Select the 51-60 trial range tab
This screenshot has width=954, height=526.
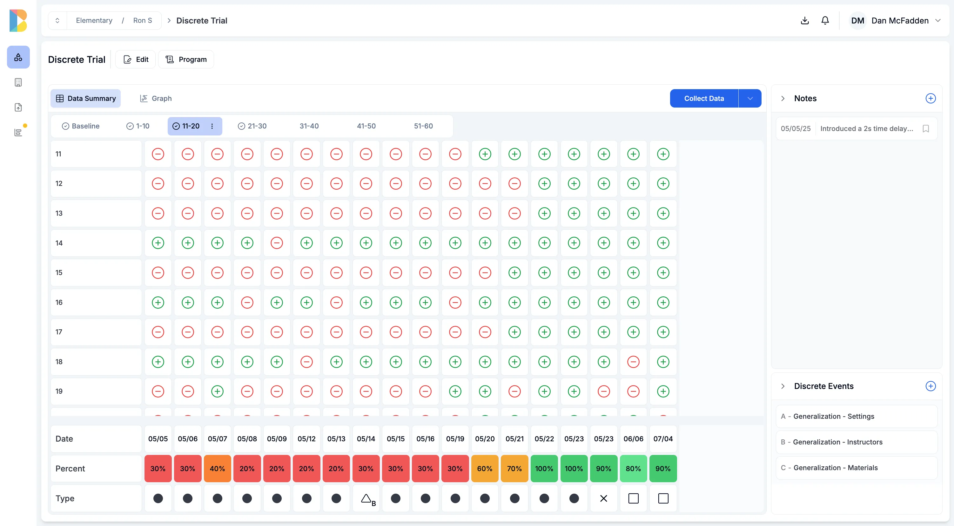(423, 126)
